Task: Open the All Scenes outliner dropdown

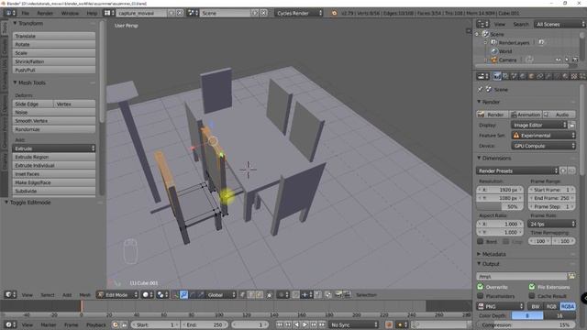Action: coord(559,25)
